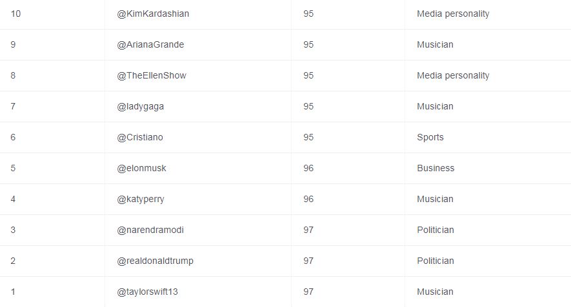Select the @katyperry handle
This screenshot has width=571, height=307.
pyautogui.click(x=141, y=199)
